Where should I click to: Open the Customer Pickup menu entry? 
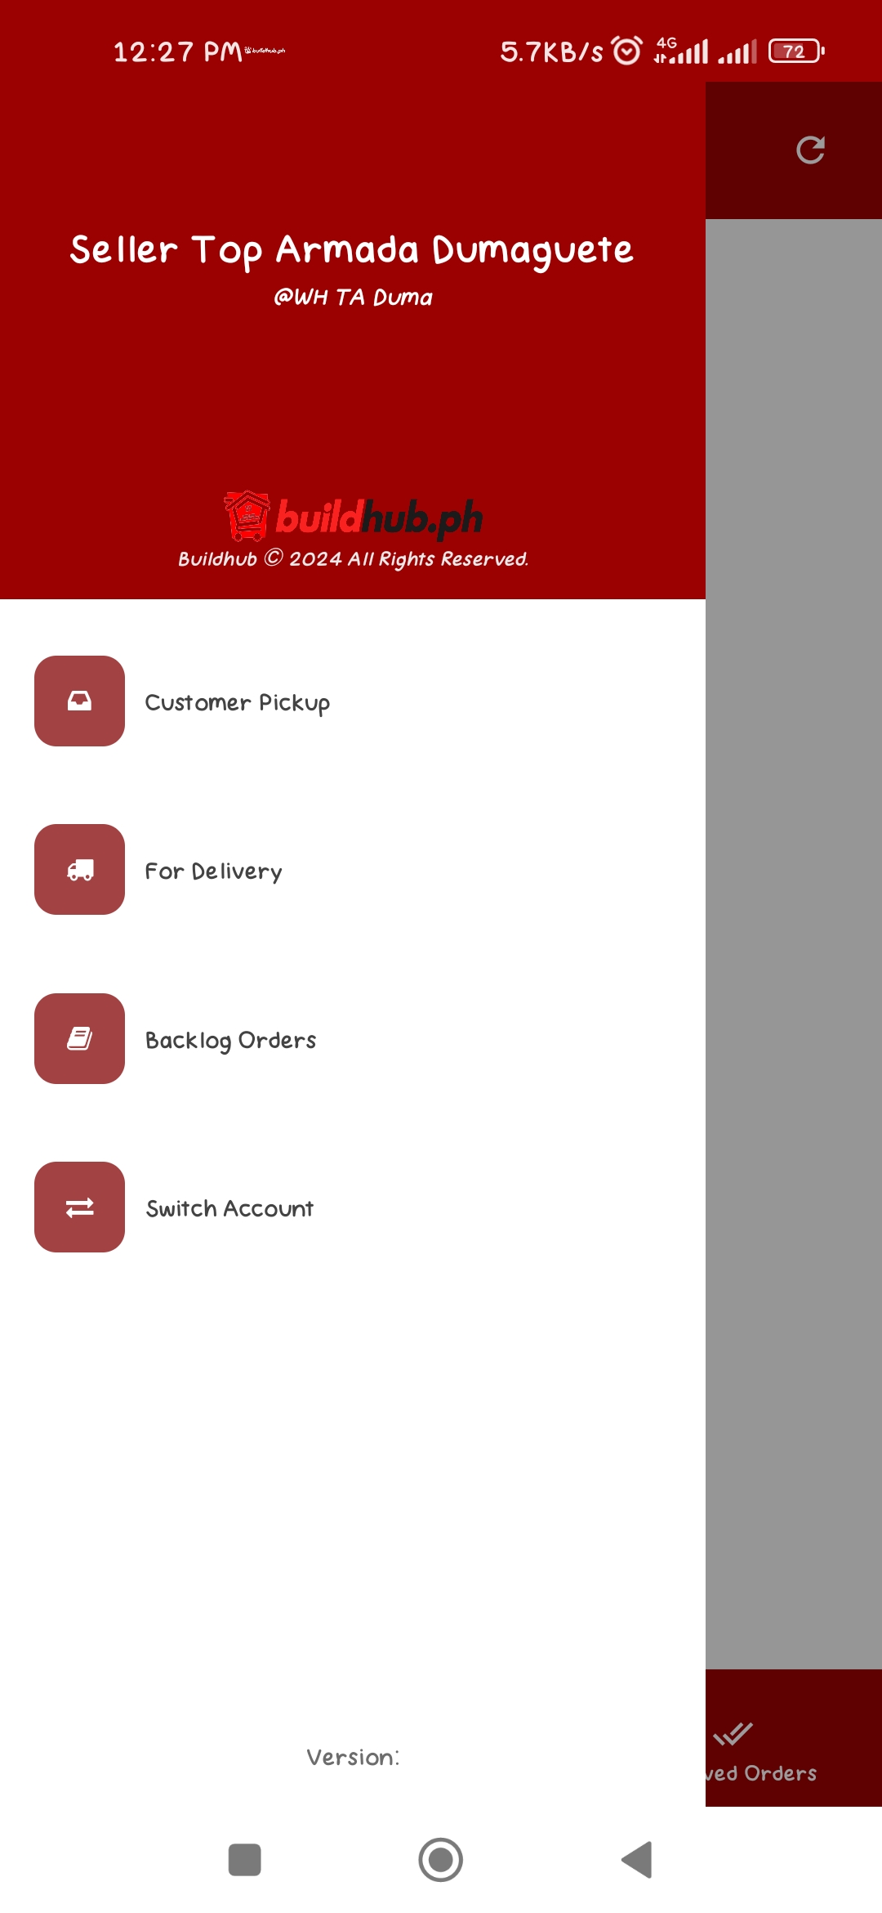point(238,703)
